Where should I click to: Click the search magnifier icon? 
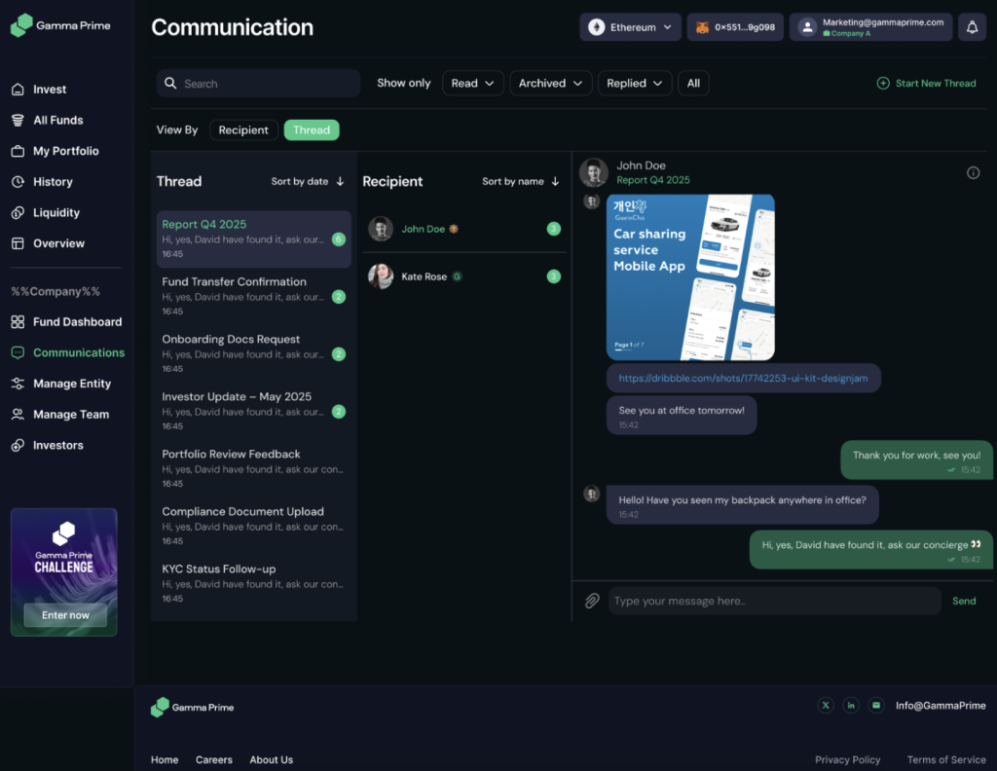click(170, 84)
